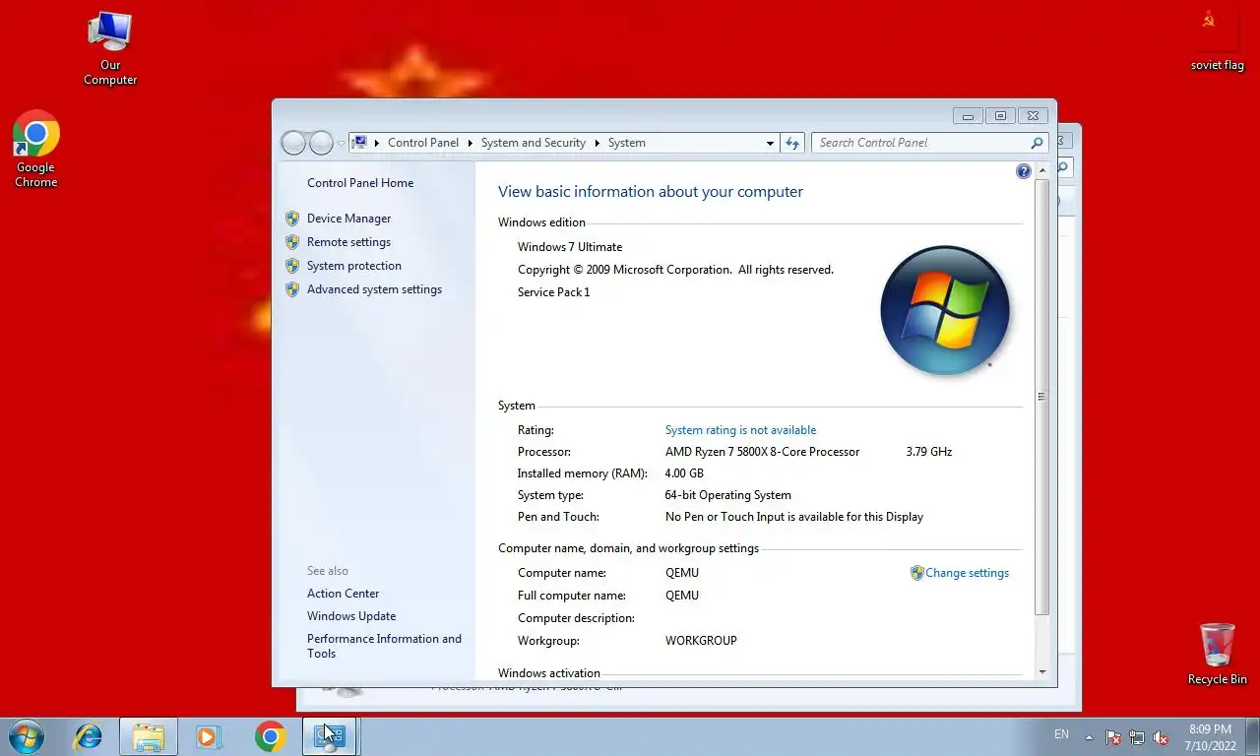
Task: Click 'Windows 7 Ultimate' text
Action: click(x=570, y=247)
